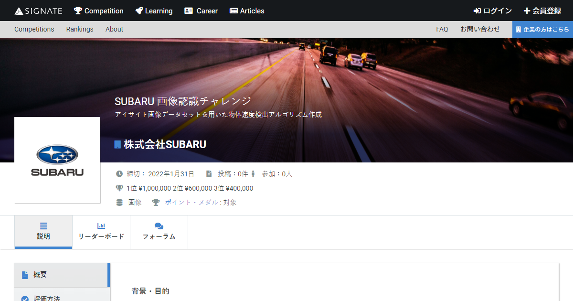Click the 株式会社SUBARU company name
Image resolution: width=573 pixels, height=301 pixels.
coord(165,144)
